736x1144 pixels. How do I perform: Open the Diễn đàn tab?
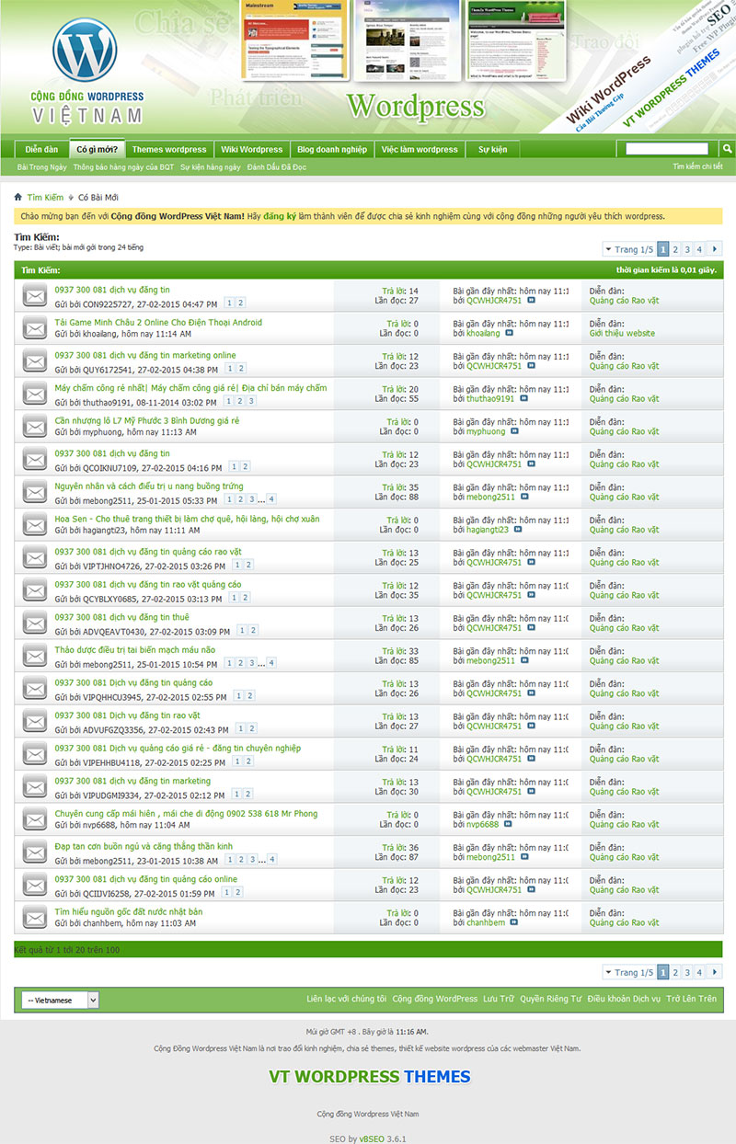tap(41, 149)
